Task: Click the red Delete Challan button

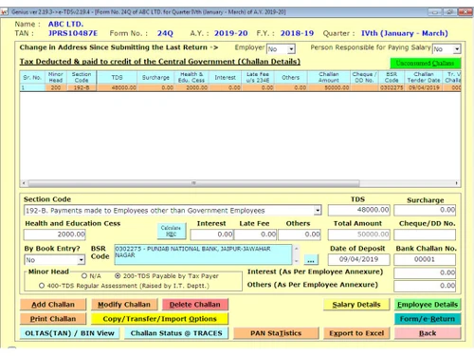Action: (x=195, y=305)
